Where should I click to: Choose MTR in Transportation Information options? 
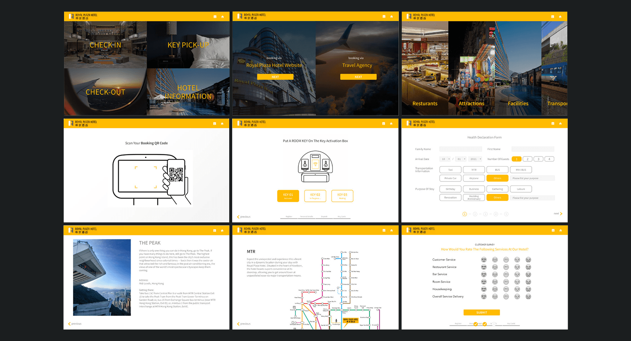474,170
